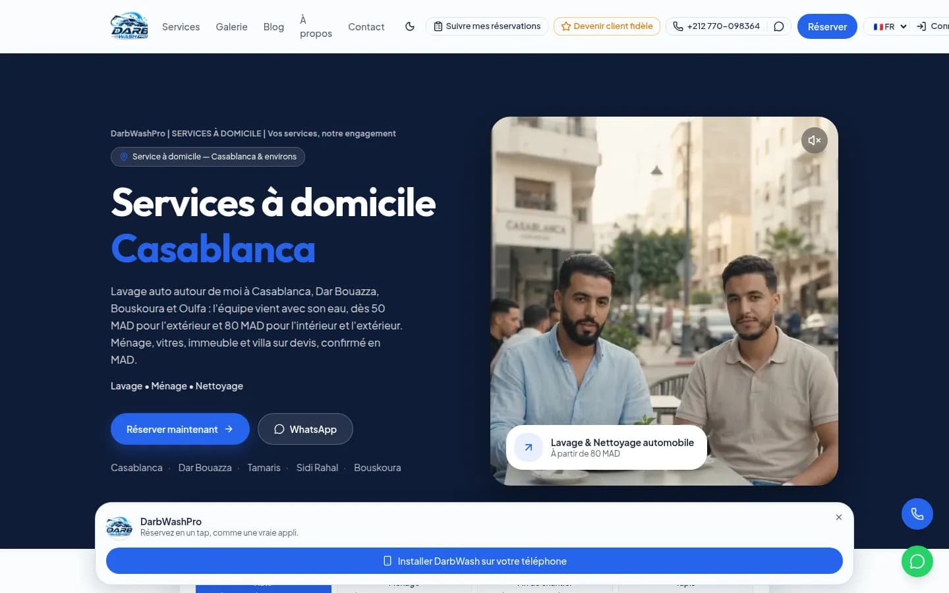Open WhatsApp from hero button
949x593 pixels.
[x=305, y=429]
